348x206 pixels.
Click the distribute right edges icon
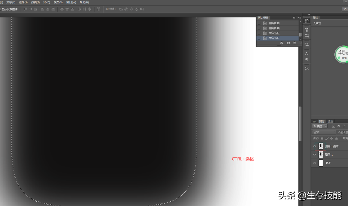tap(90, 9)
